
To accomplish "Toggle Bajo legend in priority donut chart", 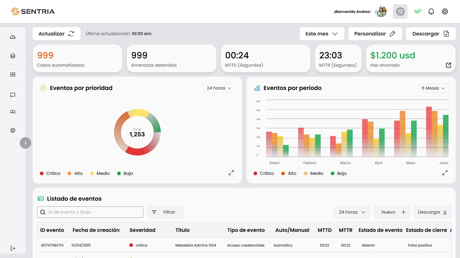I will [125, 173].
